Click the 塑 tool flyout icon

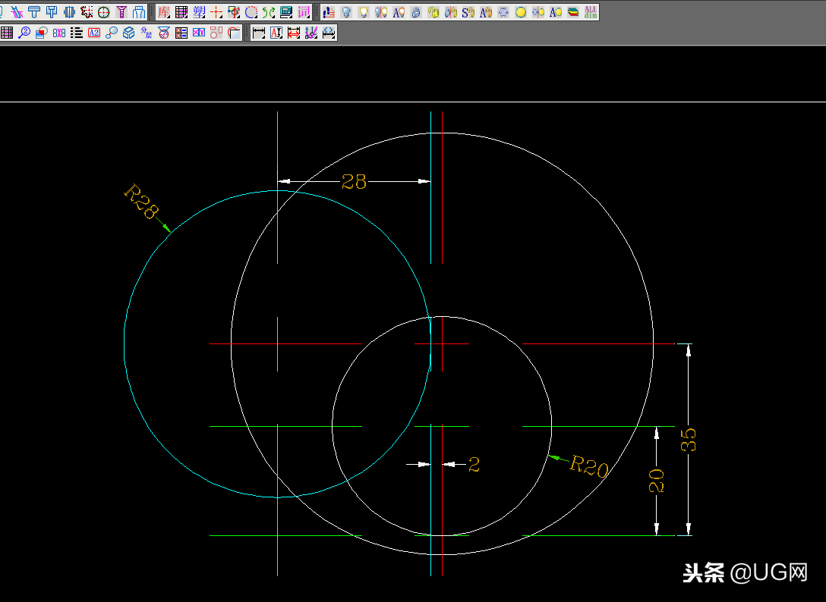199,12
